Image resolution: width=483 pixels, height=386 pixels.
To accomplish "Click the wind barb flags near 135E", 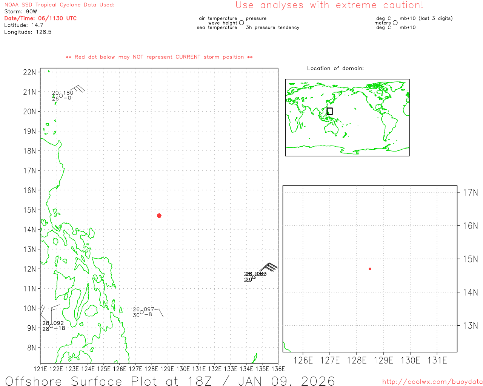I will (269, 267).
